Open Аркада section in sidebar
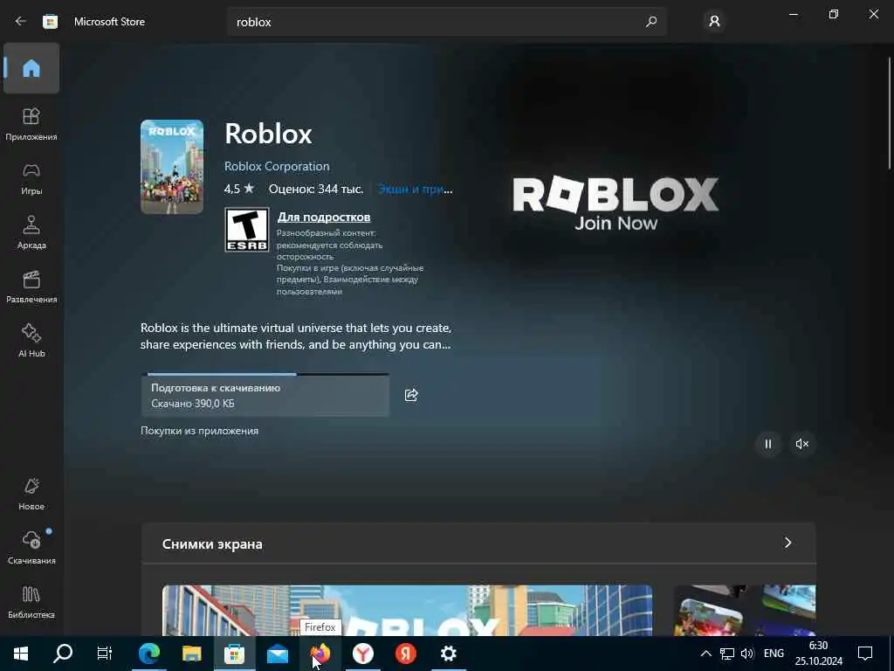The width and height of the screenshot is (894, 671). coord(31,232)
